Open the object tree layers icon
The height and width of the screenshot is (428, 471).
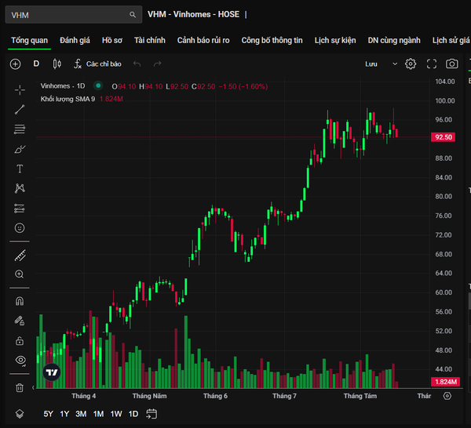[20, 414]
